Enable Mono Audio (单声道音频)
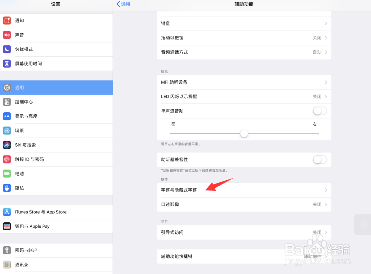This screenshot has height=274, width=371. pos(319,111)
